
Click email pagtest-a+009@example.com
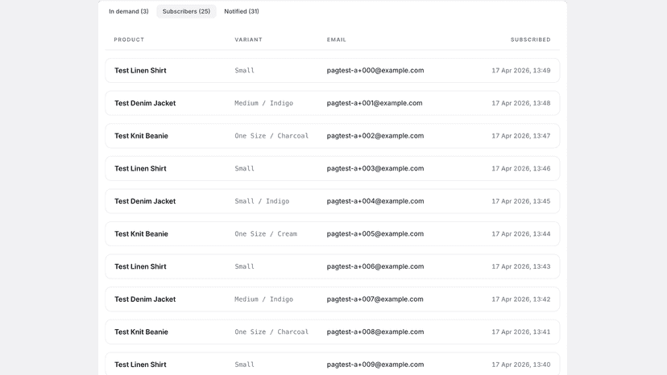[x=375, y=365]
